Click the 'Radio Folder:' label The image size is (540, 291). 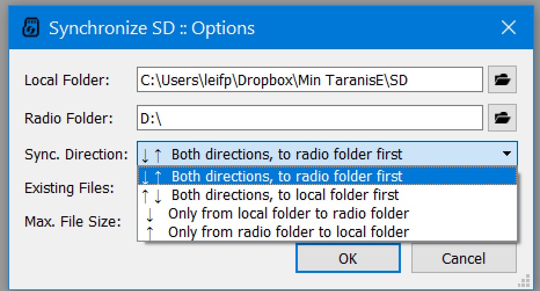tap(68, 119)
